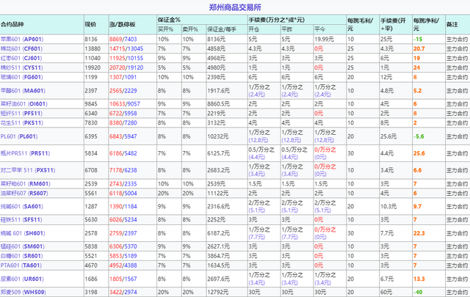470x297 pixels.
Task: Select the CY511 net profit value 24
Action: click(x=416, y=67)
